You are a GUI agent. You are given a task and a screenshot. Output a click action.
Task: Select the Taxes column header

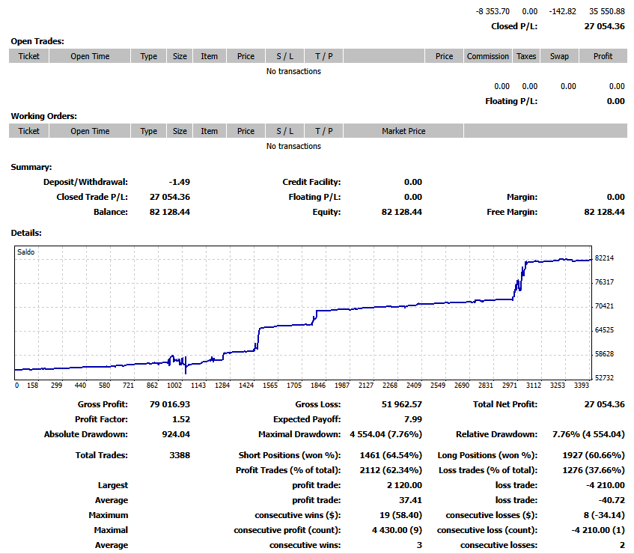coord(526,56)
